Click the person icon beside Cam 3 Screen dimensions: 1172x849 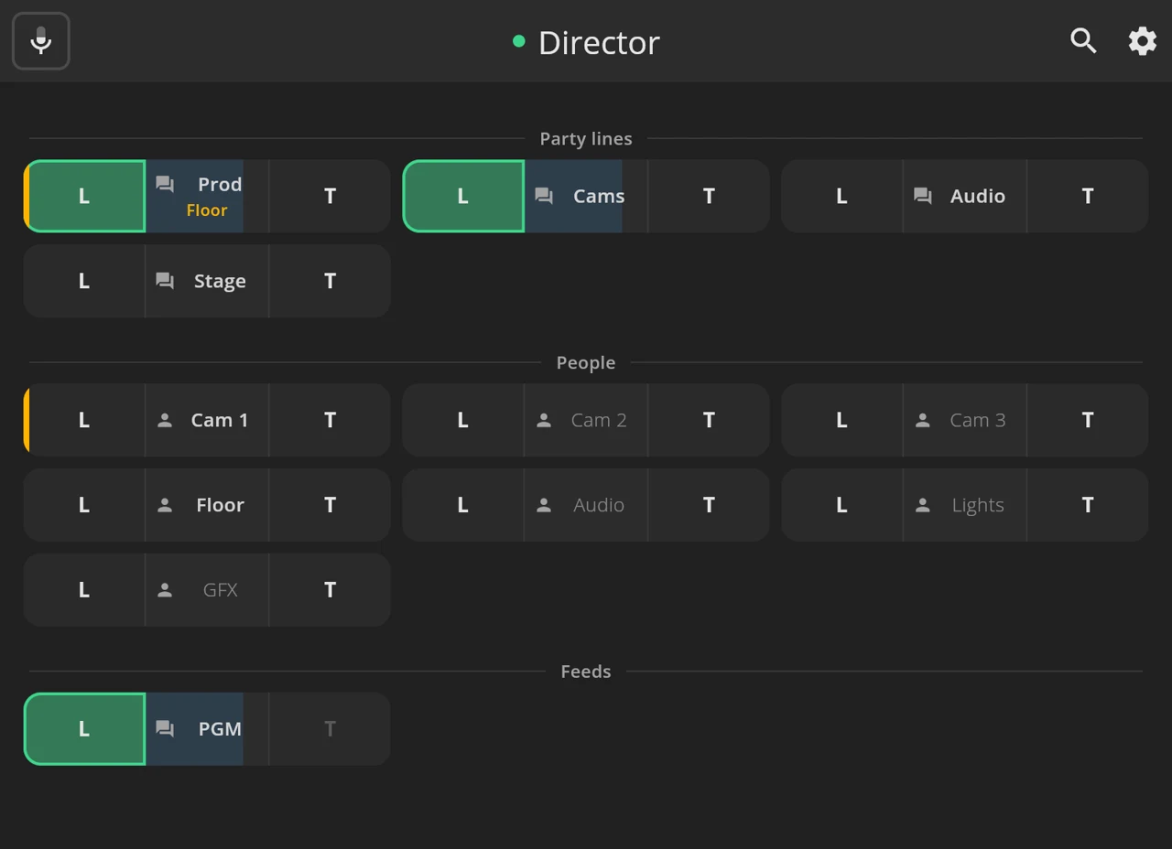(923, 420)
